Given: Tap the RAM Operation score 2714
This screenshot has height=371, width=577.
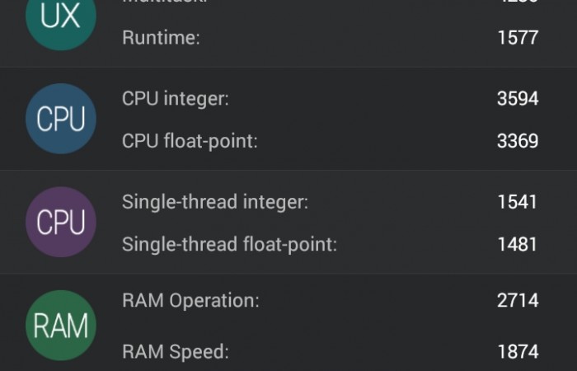Looking at the screenshot, I should [x=518, y=301].
